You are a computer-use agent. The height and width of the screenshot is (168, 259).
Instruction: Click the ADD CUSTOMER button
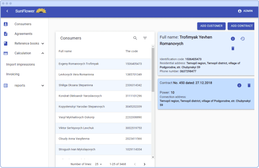tap(211, 26)
